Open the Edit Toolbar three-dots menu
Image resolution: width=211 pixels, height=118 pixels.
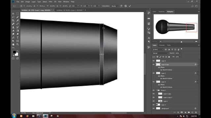(13, 48)
